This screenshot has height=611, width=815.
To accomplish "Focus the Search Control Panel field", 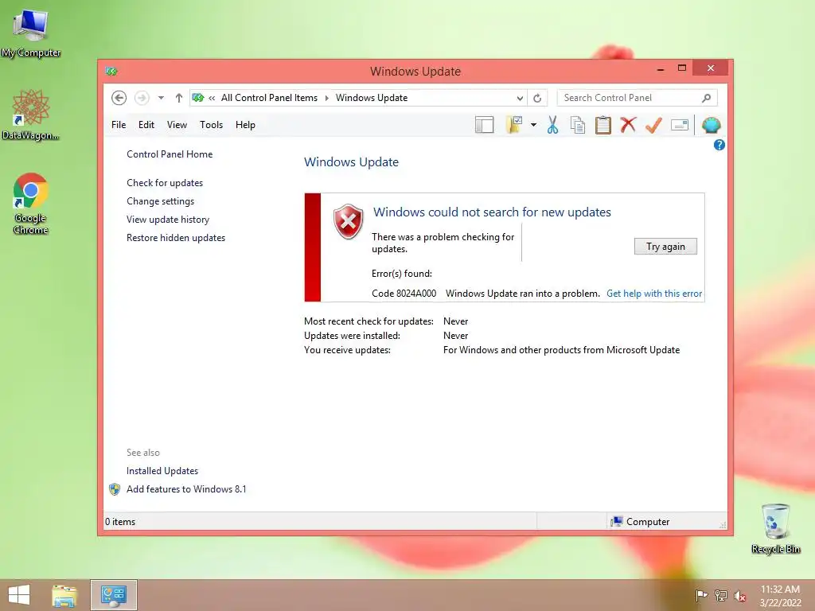I will click(x=638, y=98).
